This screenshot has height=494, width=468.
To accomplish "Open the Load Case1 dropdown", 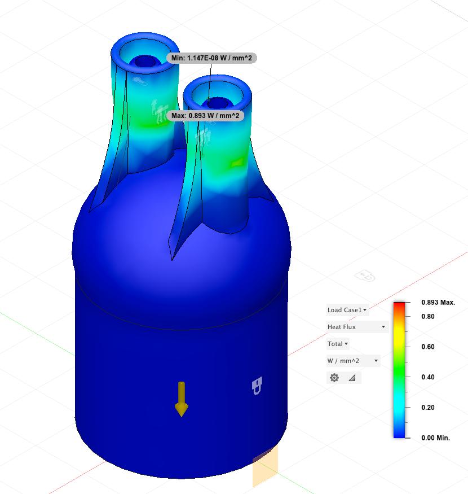I will tap(347, 310).
